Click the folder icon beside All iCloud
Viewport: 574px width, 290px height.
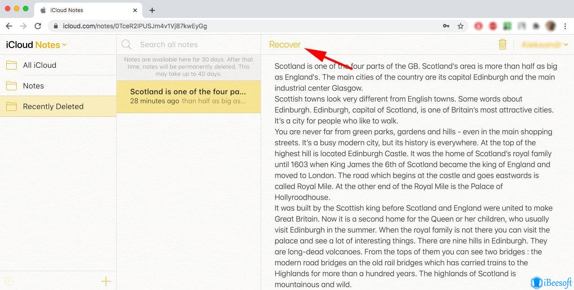coord(11,65)
